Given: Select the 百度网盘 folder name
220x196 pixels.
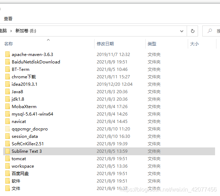Looking at the screenshot, I should point(20,173).
